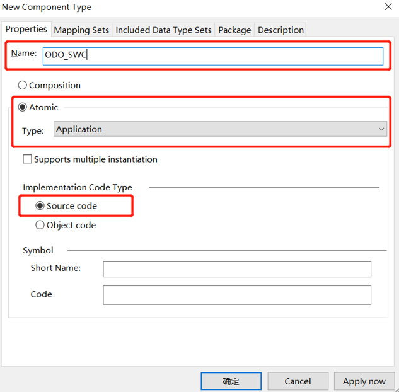Click the Symbol Code field
Screen dimensions: 399x392
coord(237,295)
